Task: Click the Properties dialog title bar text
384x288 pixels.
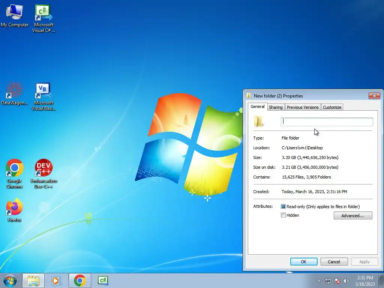Action: (279, 96)
